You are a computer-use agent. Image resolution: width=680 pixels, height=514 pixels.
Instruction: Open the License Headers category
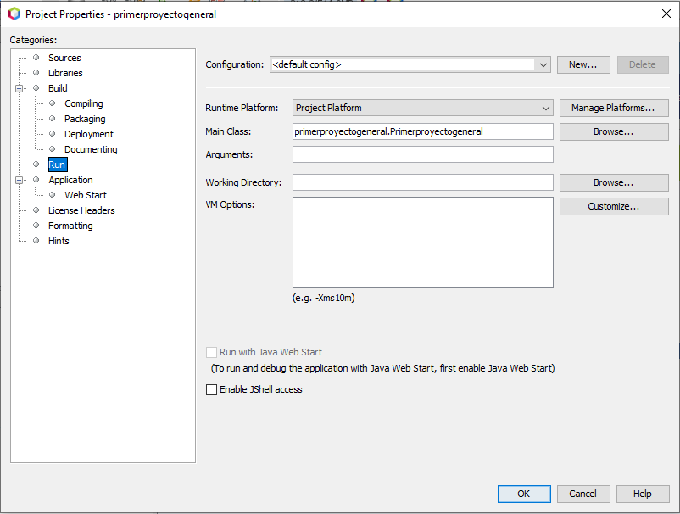81,210
